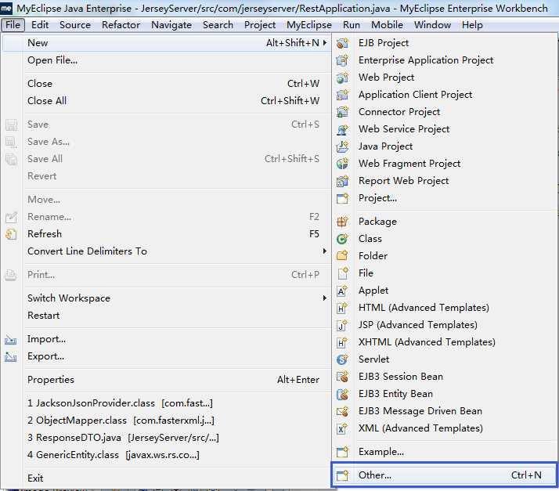Click the Example... wizard icon
This screenshot has height=491, width=559.
click(x=342, y=452)
